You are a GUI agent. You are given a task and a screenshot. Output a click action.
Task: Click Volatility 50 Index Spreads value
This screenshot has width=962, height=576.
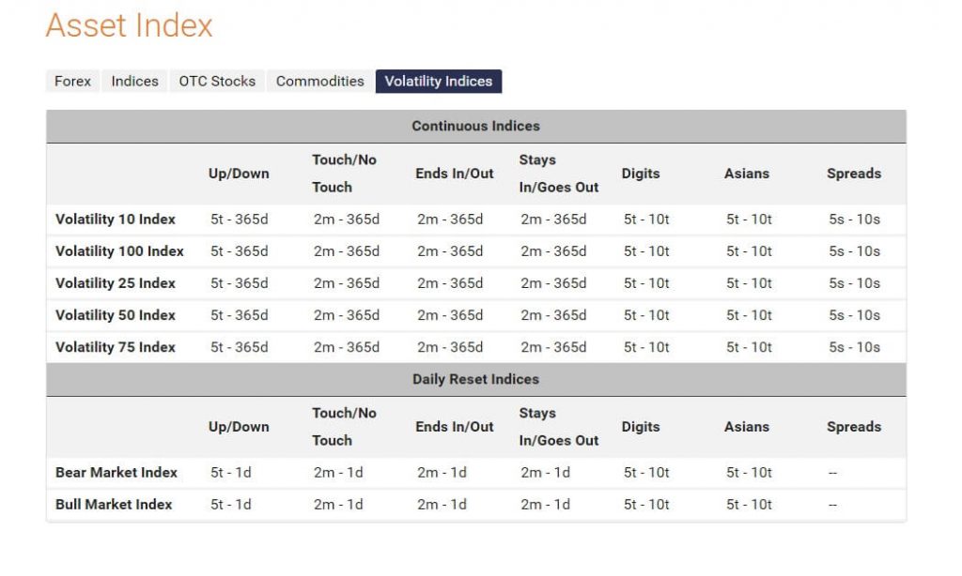pos(855,315)
